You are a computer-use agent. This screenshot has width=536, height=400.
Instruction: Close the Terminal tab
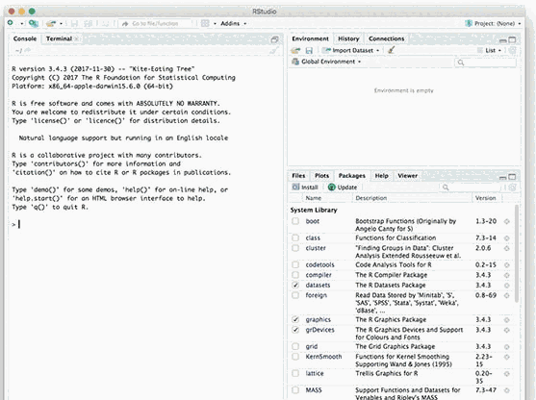pos(76,38)
